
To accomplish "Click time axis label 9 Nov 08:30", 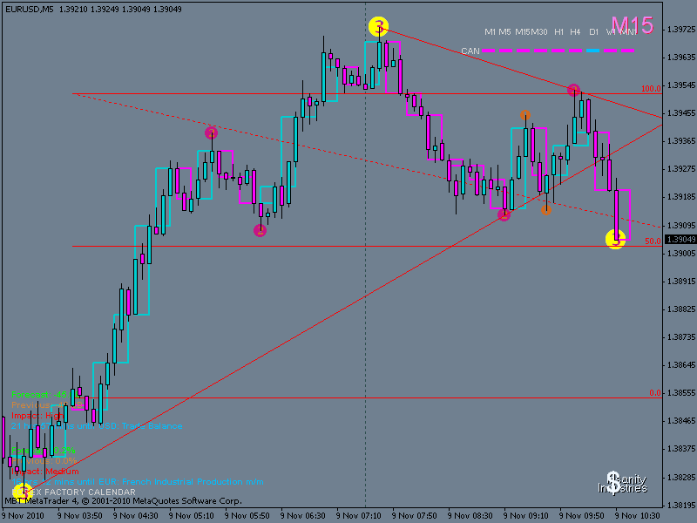I will 470,516.
